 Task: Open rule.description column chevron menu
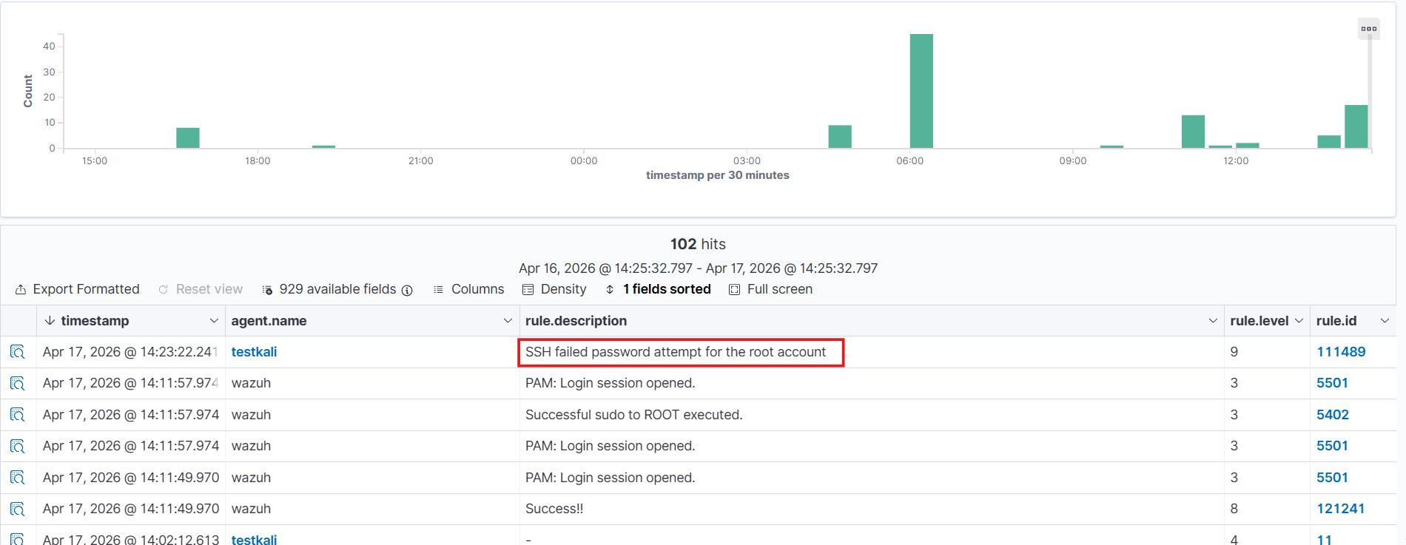pyautogui.click(x=1213, y=321)
